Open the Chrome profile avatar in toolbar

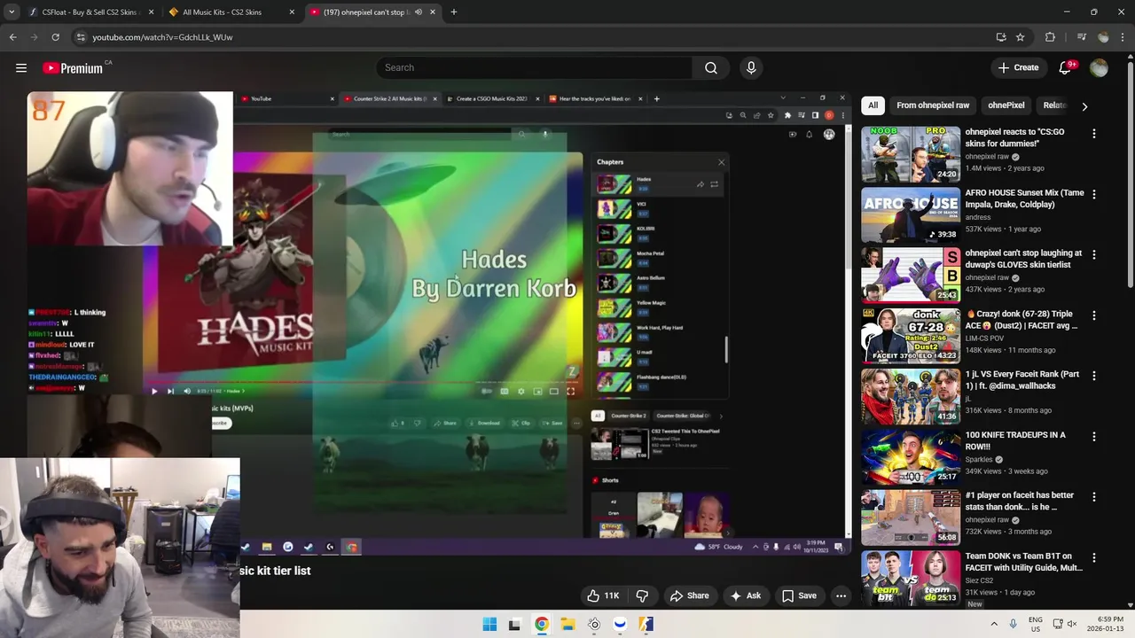coord(1103,37)
